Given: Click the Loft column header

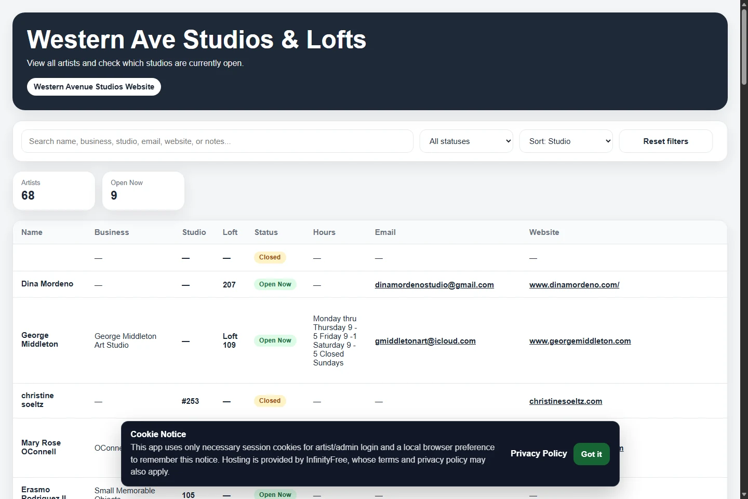Looking at the screenshot, I should coord(230,232).
